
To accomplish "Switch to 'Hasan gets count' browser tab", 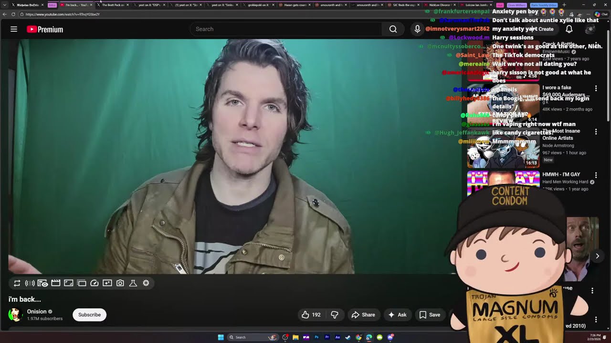I will point(295,5).
